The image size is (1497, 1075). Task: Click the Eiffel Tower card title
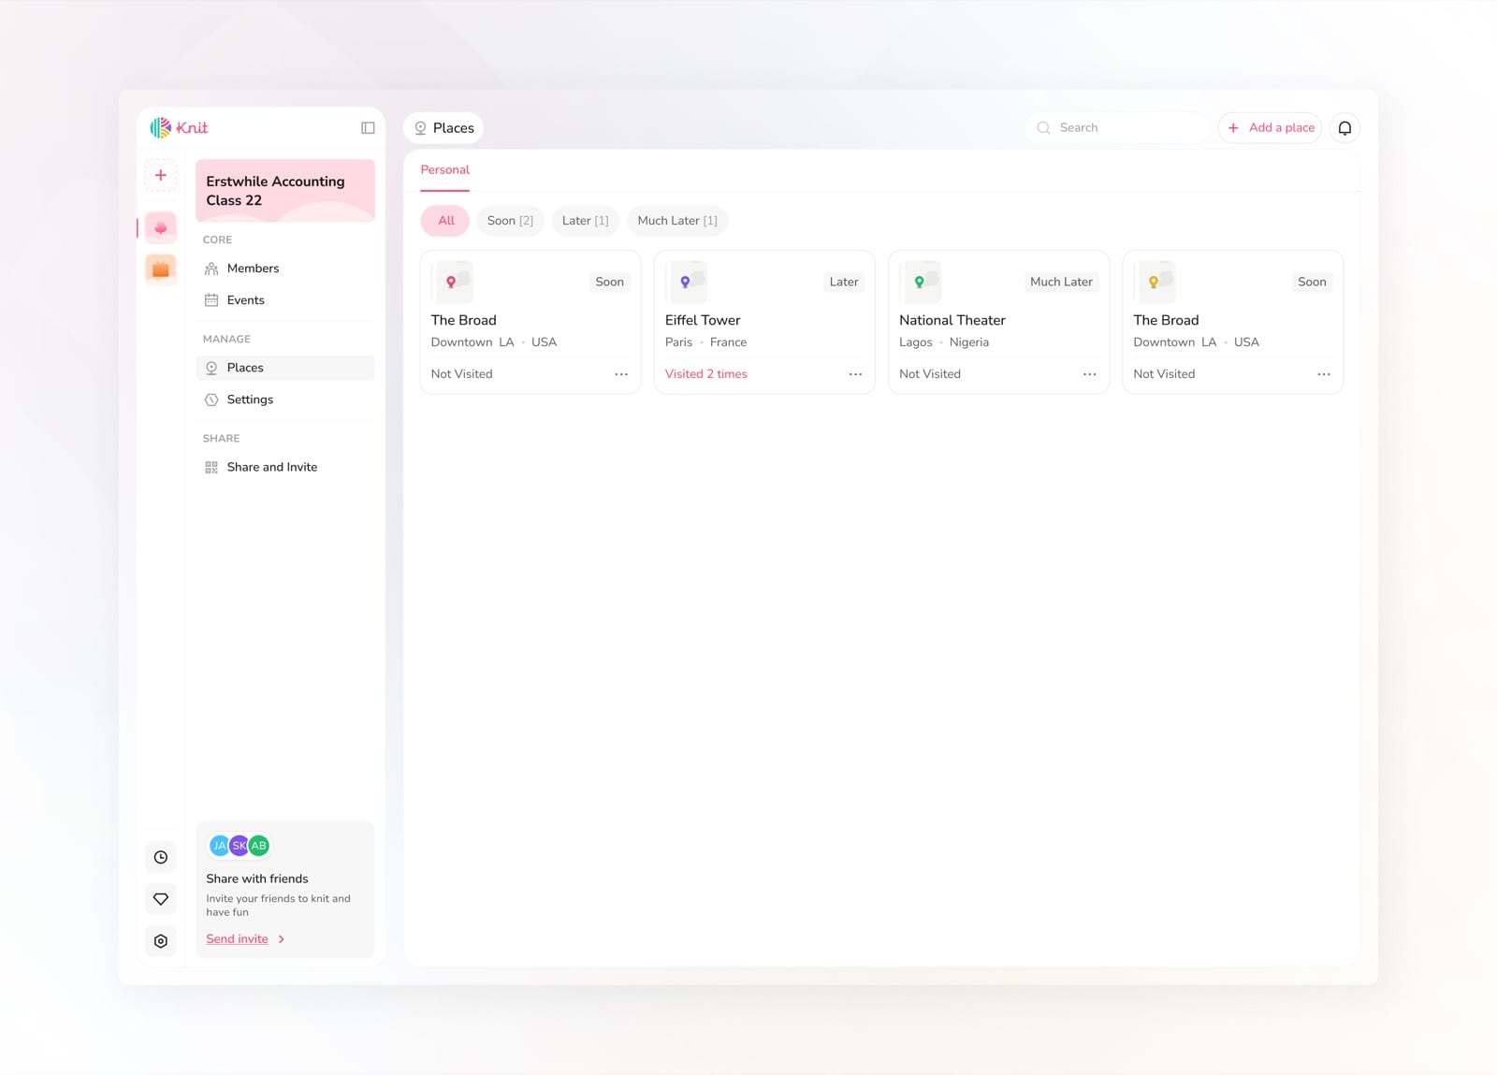703,320
